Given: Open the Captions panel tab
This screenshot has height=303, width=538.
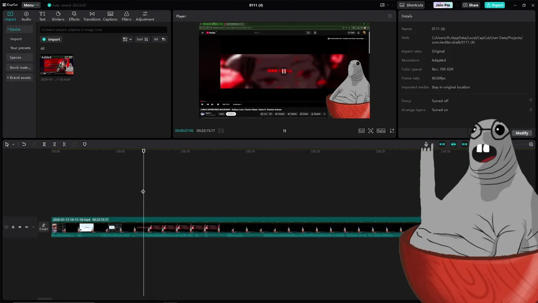Looking at the screenshot, I should [x=110, y=16].
